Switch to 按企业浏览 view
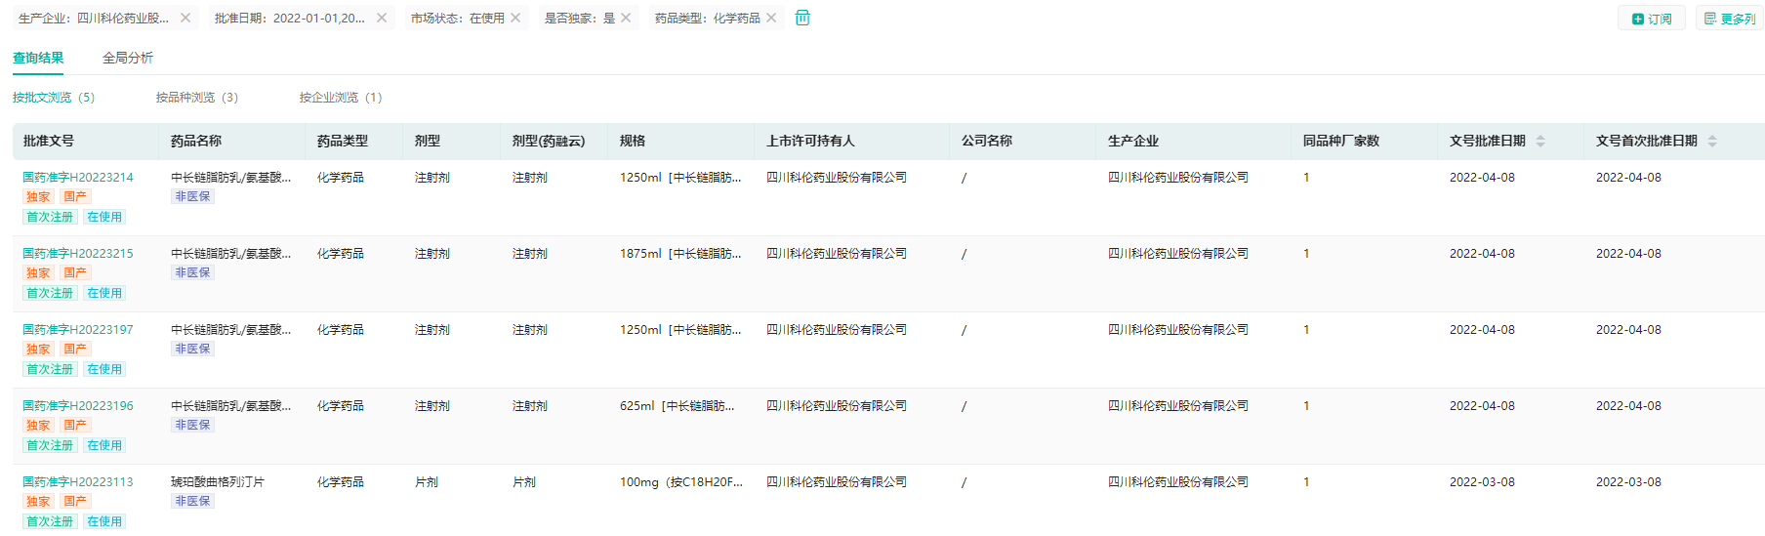The image size is (1765, 536). [340, 98]
